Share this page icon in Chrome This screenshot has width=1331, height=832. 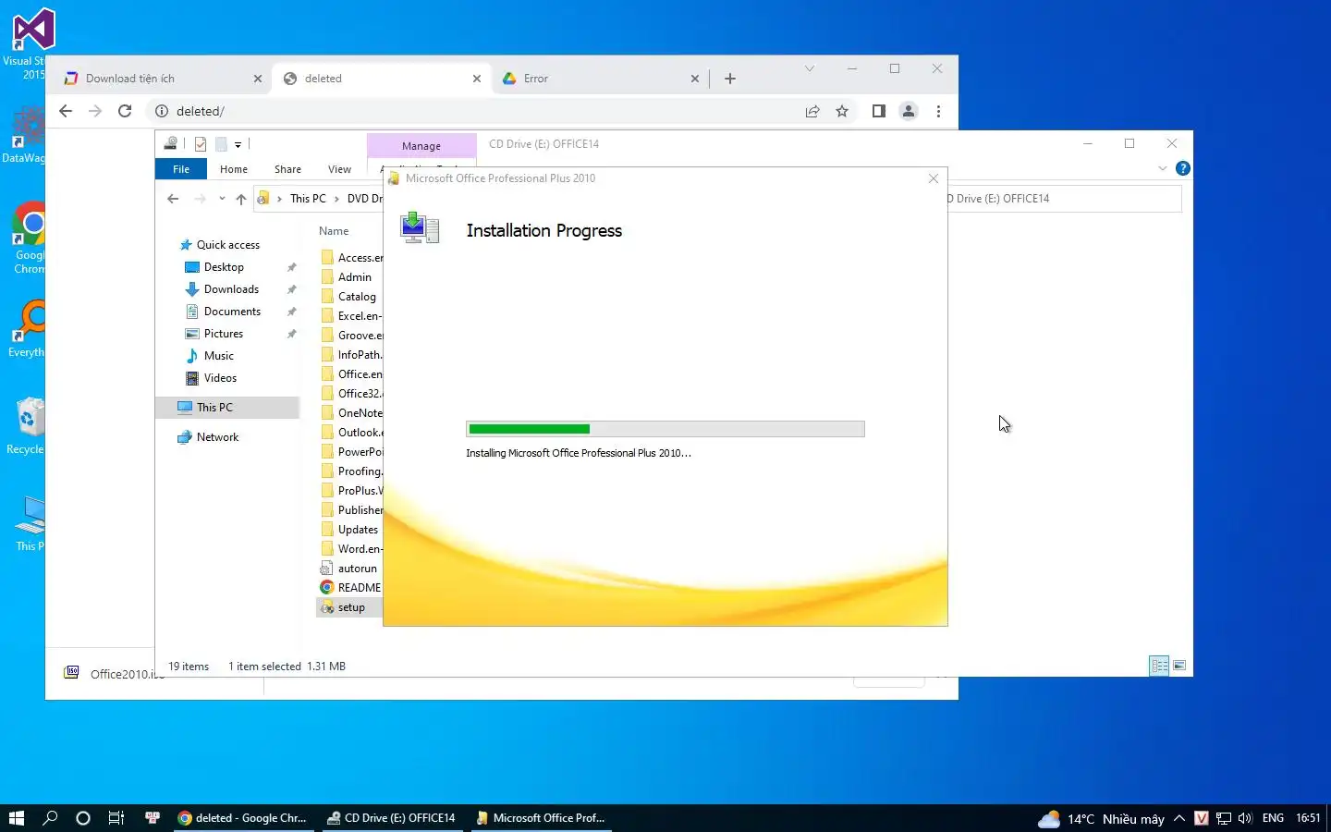tap(812, 111)
